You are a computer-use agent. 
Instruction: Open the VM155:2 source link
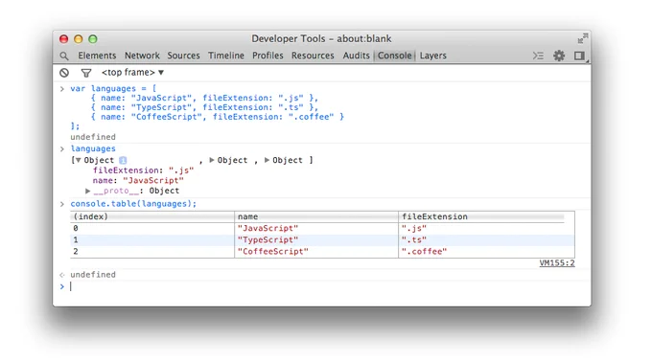557,263
